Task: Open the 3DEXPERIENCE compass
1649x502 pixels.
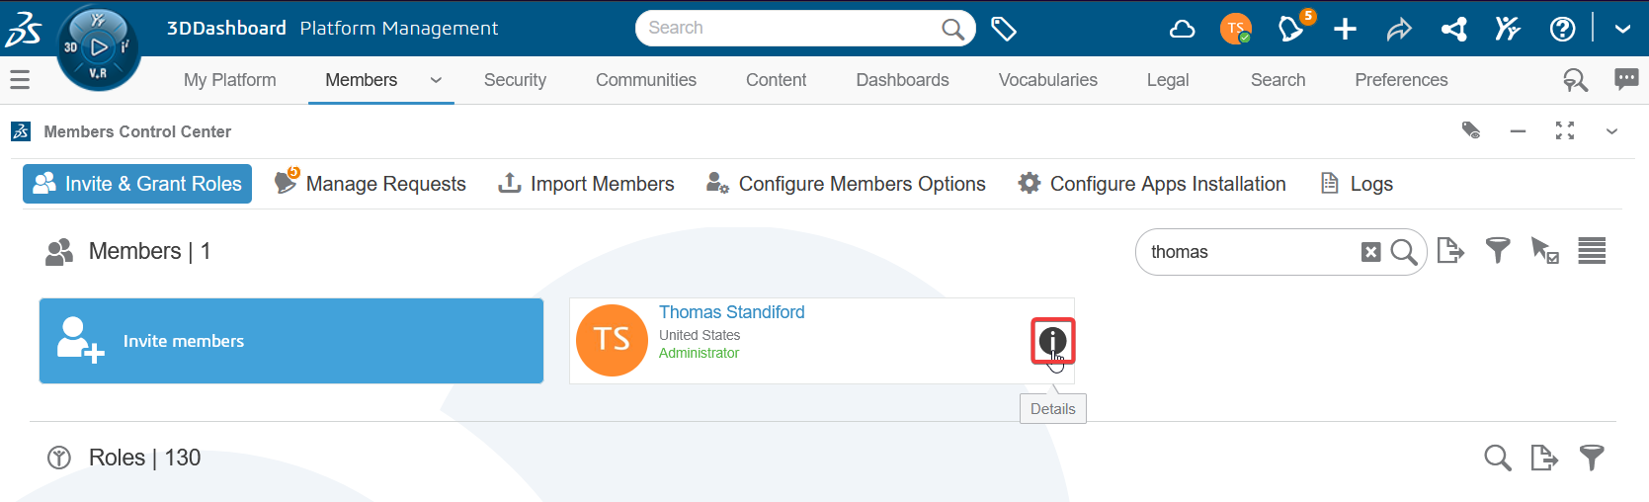Action: tap(98, 47)
